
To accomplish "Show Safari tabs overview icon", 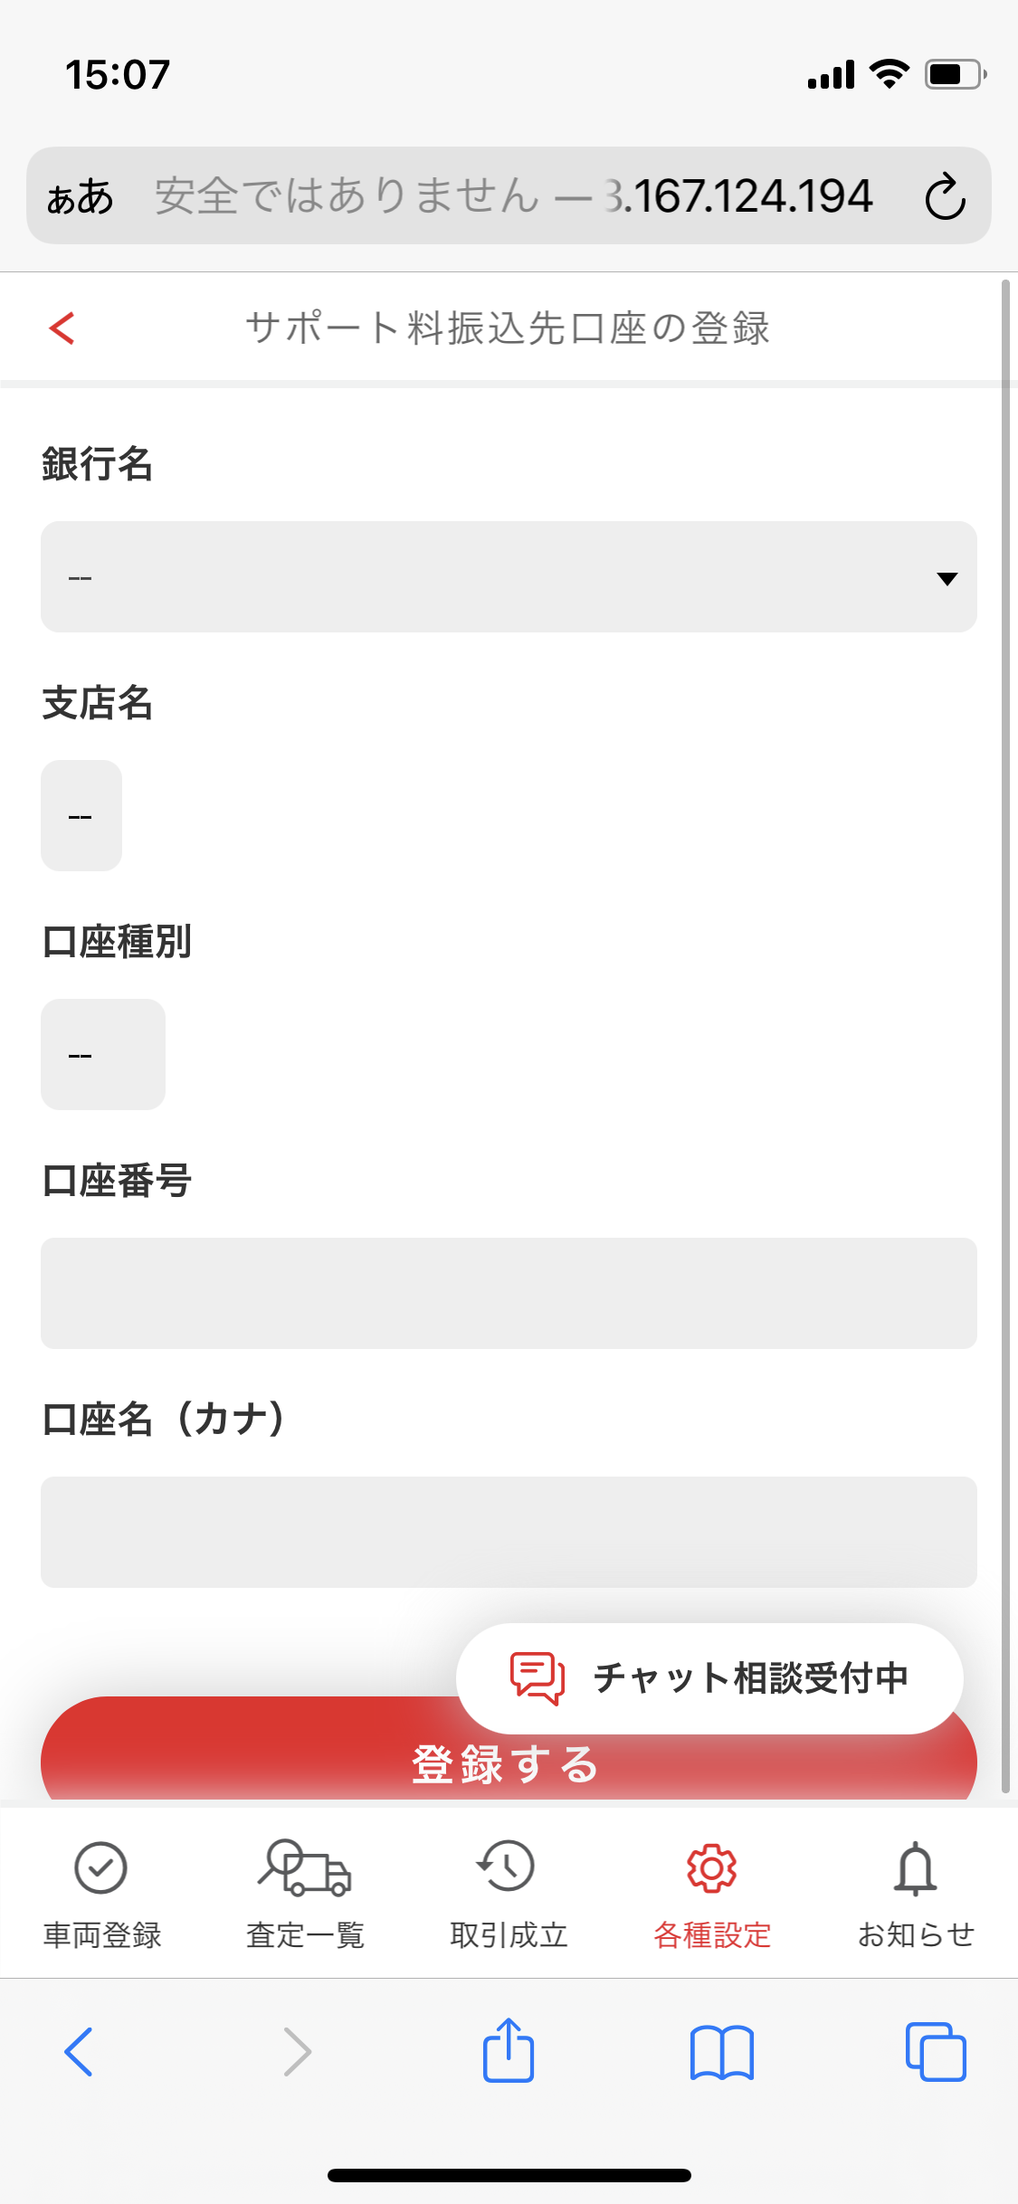I will coord(936,2051).
